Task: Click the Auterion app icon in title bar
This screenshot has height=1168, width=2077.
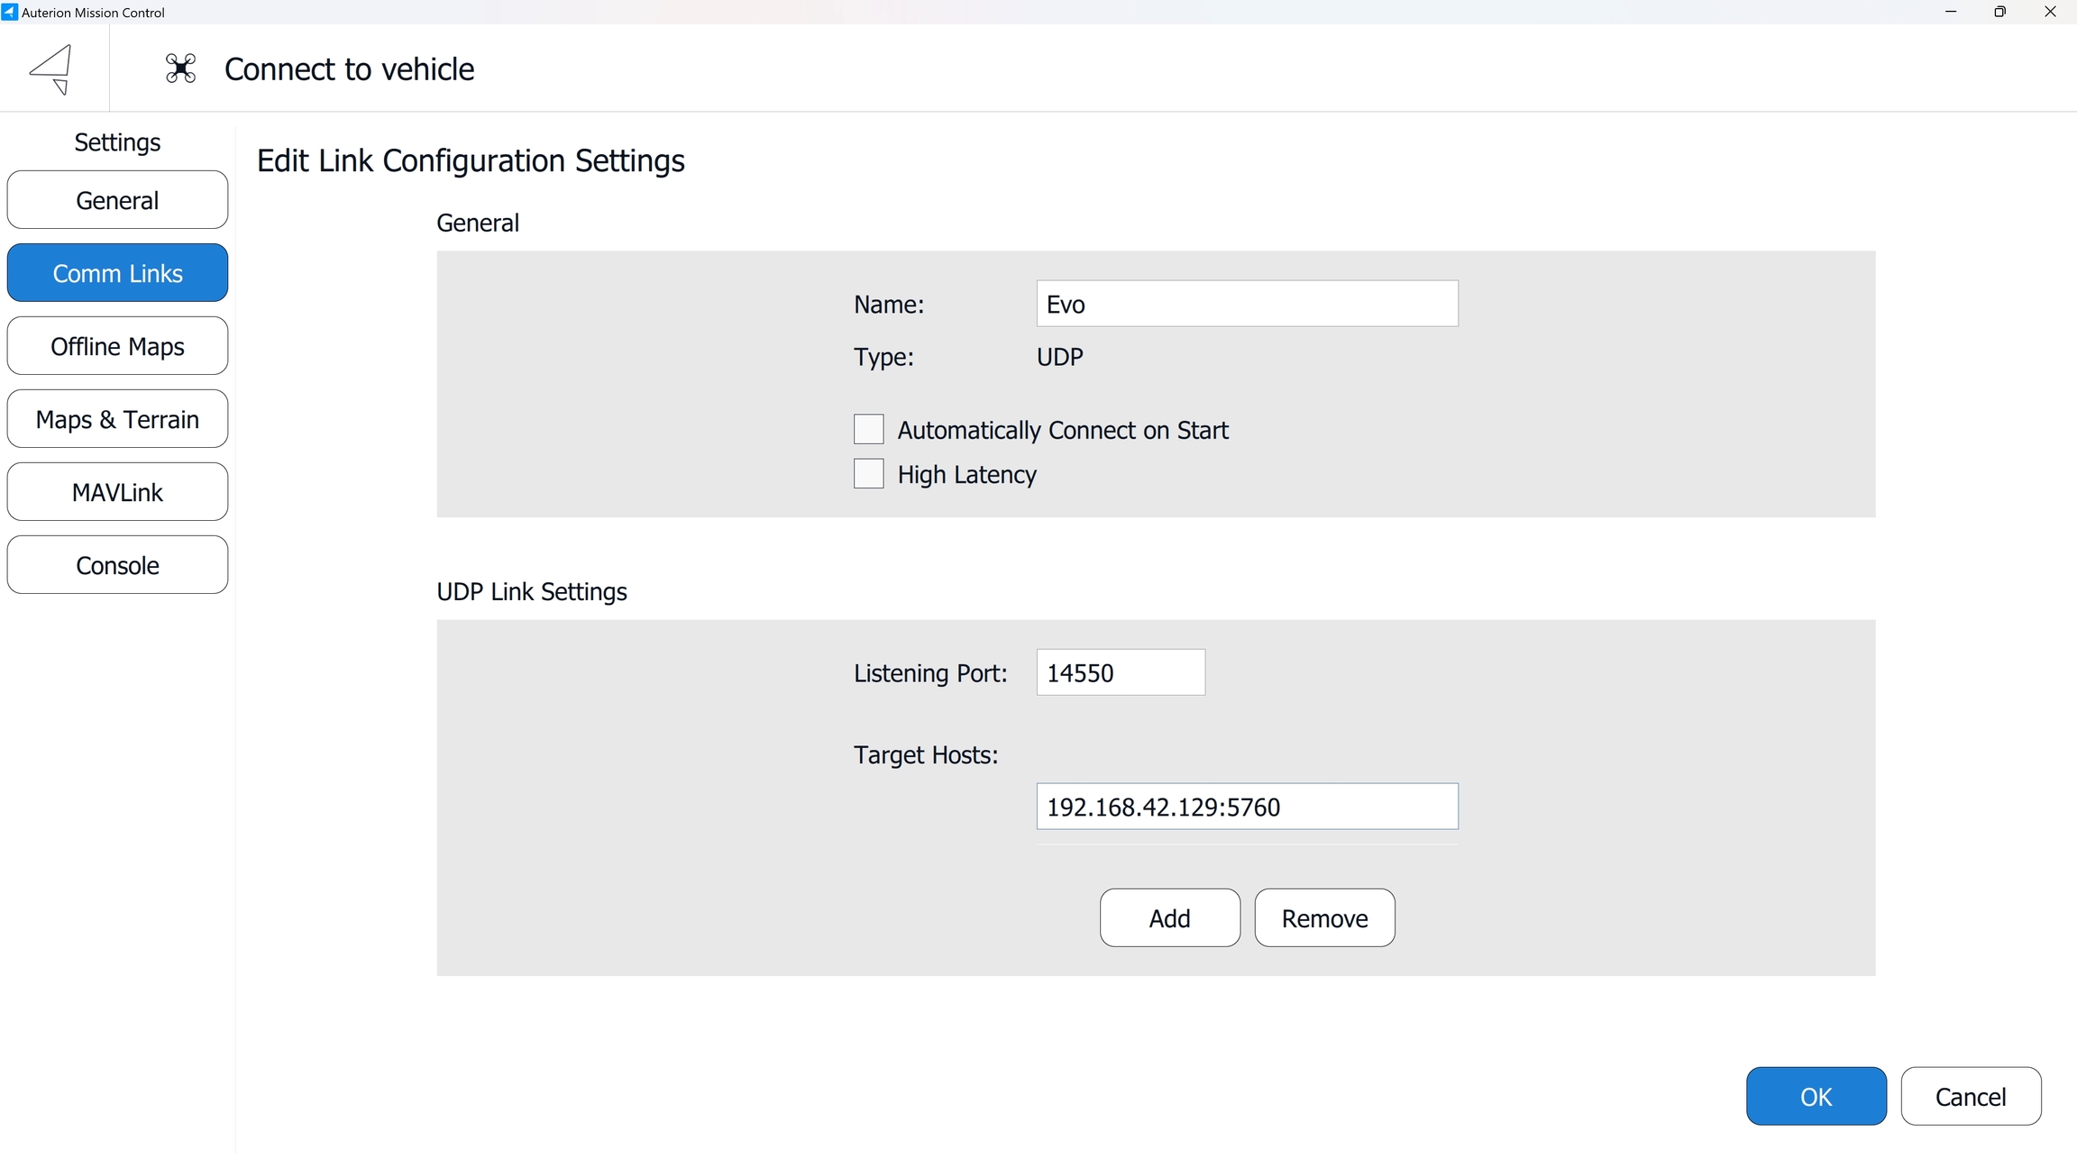Action: click(9, 12)
